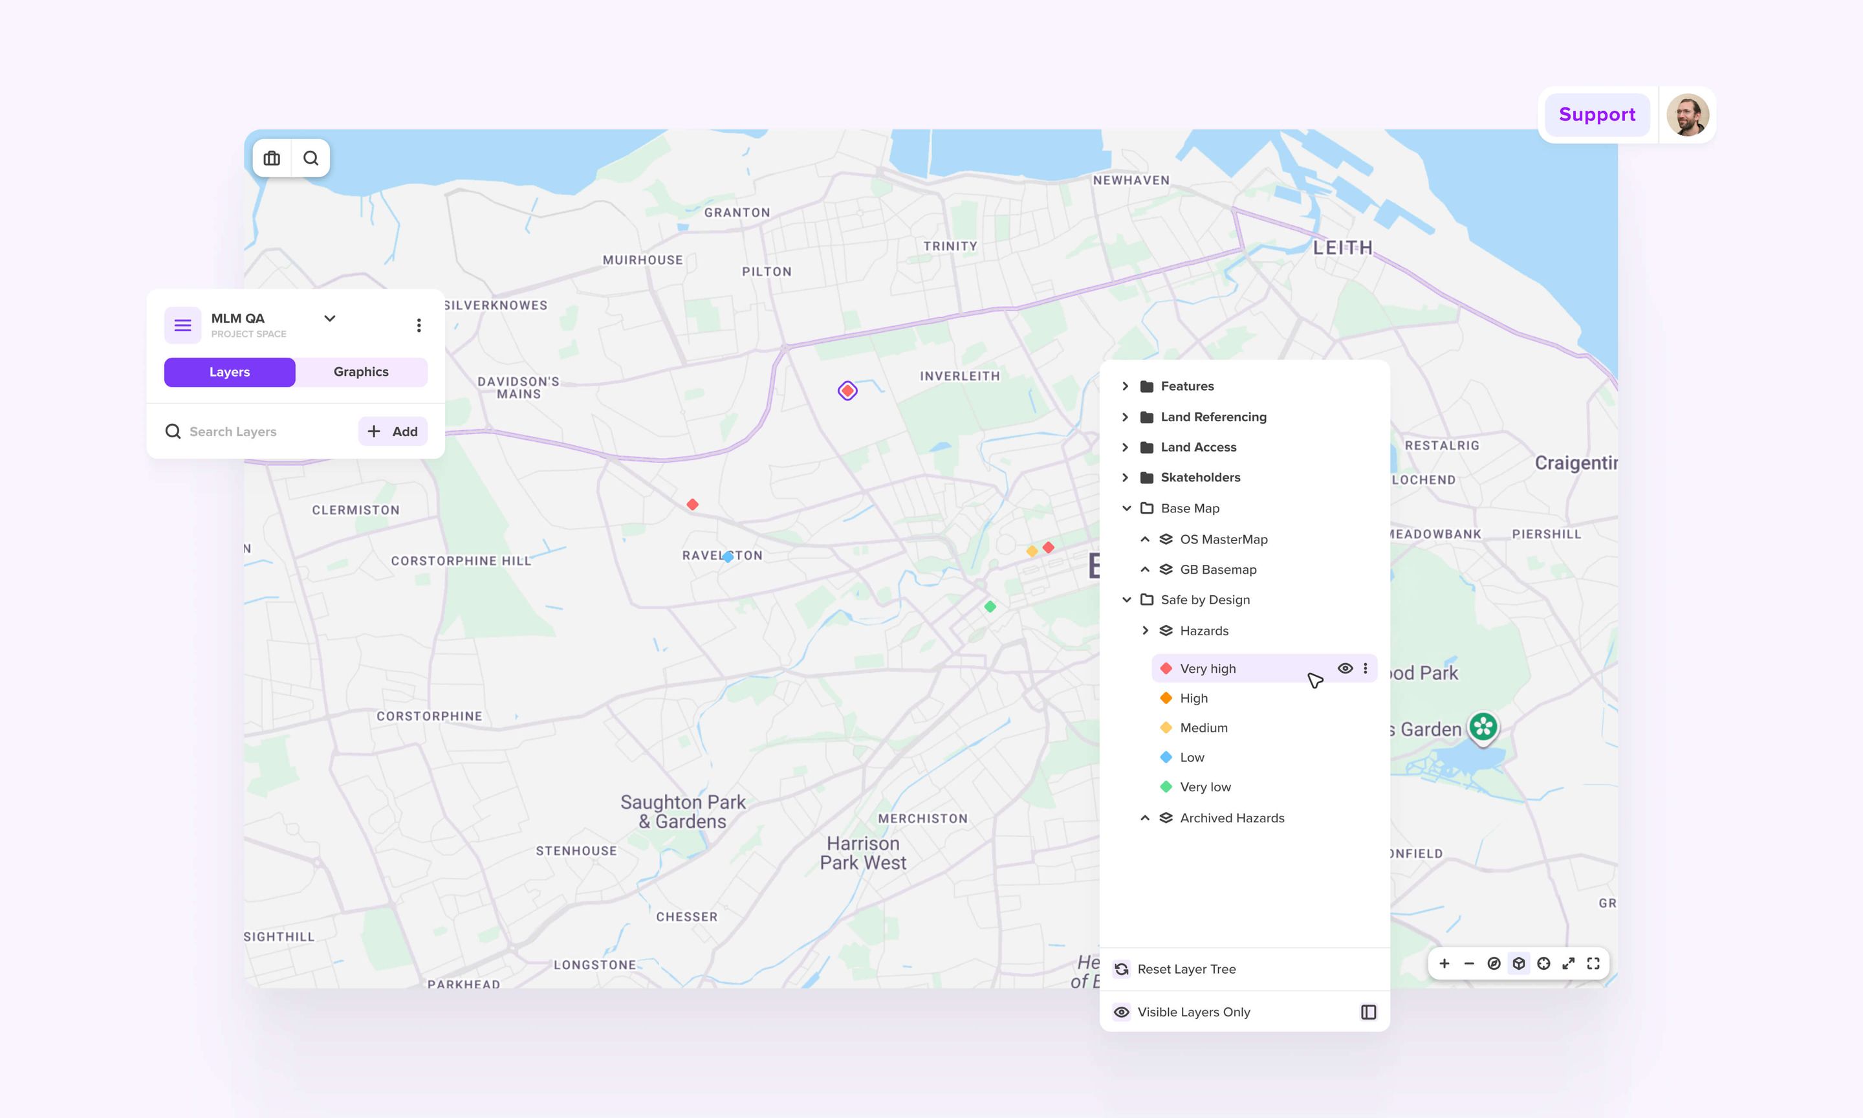
Task: Open the briefcase icon on map toolbar
Action: [272, 159]
